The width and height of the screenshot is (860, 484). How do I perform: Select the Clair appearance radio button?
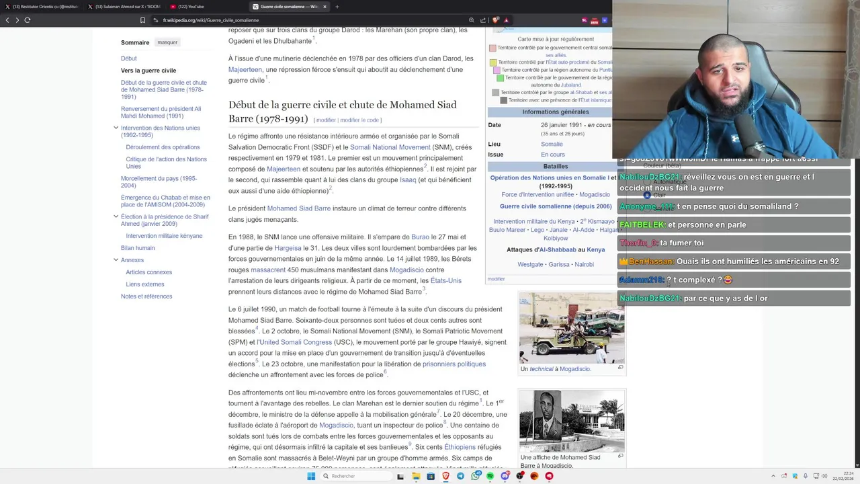[647, 195]
